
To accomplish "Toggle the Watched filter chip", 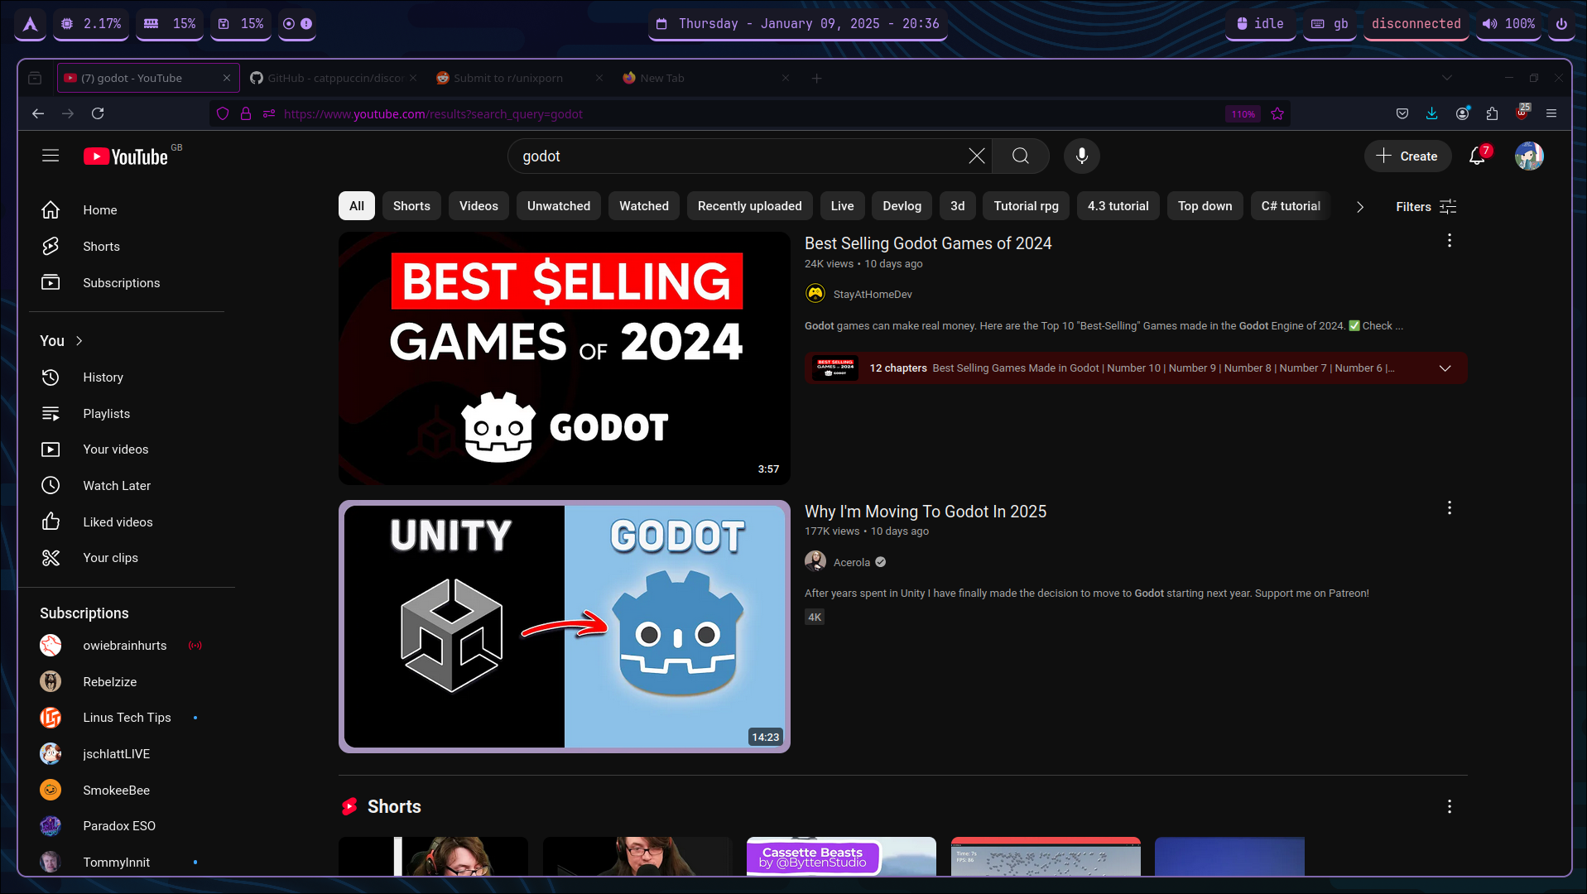I will pyautogui.click(x=643, y=205).
